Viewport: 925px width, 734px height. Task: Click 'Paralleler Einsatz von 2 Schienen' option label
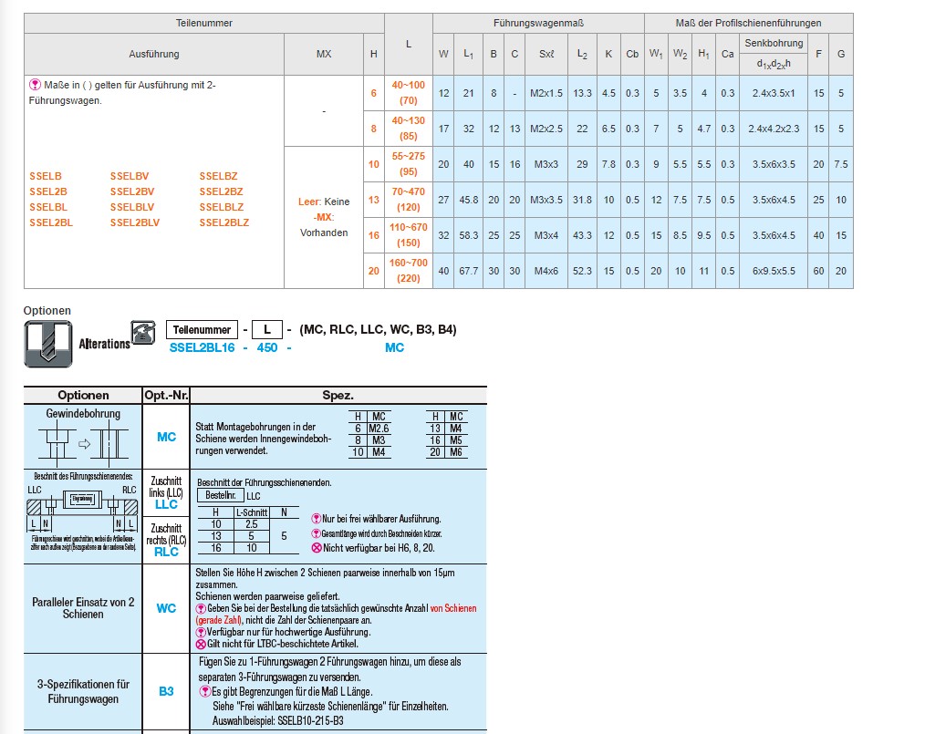[x=83, y=608]
